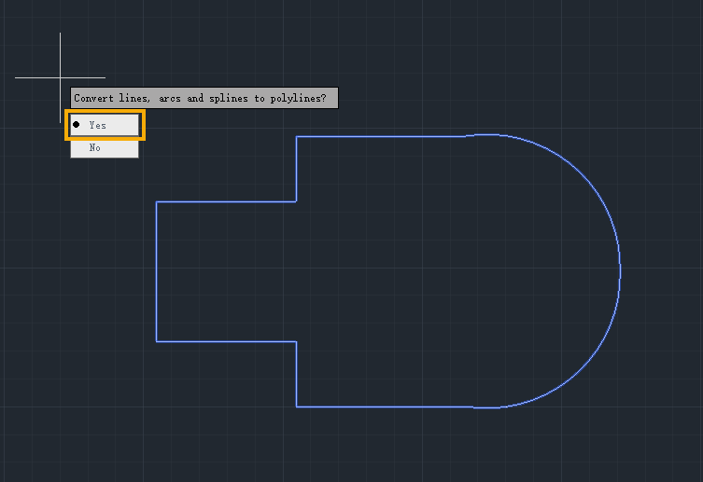
Task: Choose the No option in prompt
Action: [x=105, y=148]
